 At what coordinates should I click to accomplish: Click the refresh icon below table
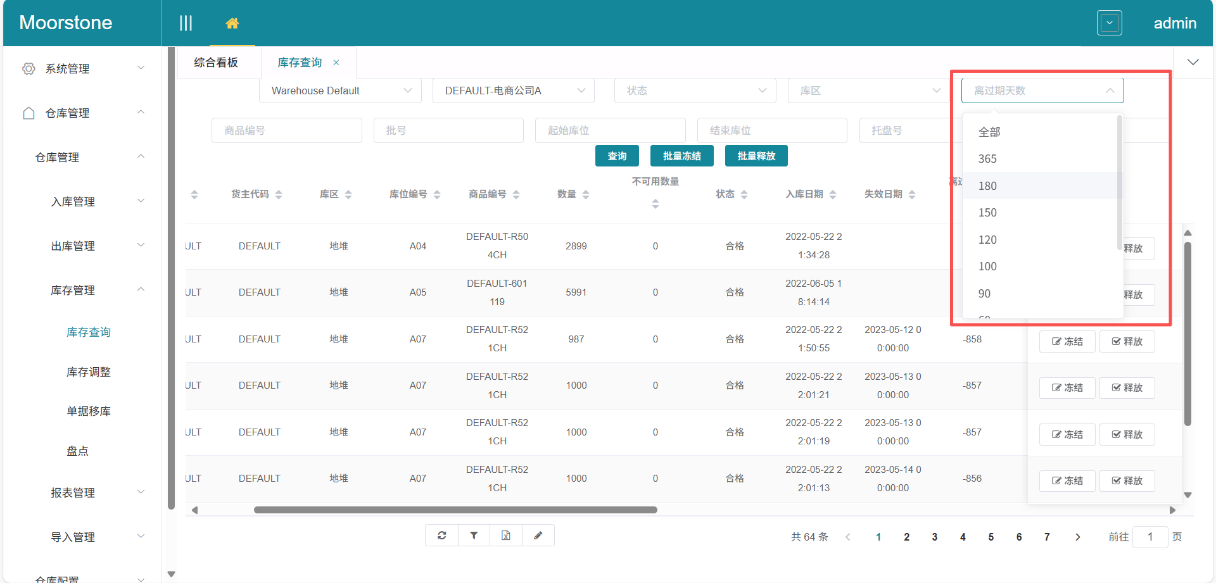click(441, 536)
